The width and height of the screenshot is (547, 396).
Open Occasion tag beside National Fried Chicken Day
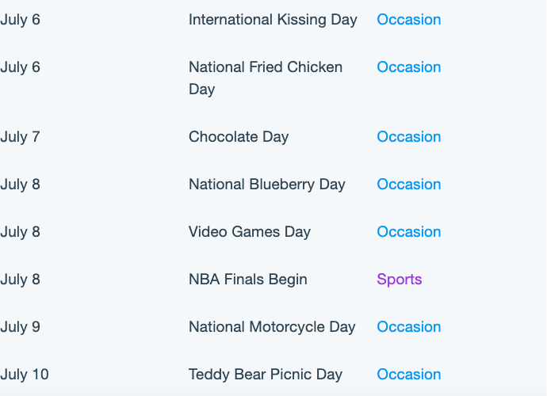click(408, 67)
